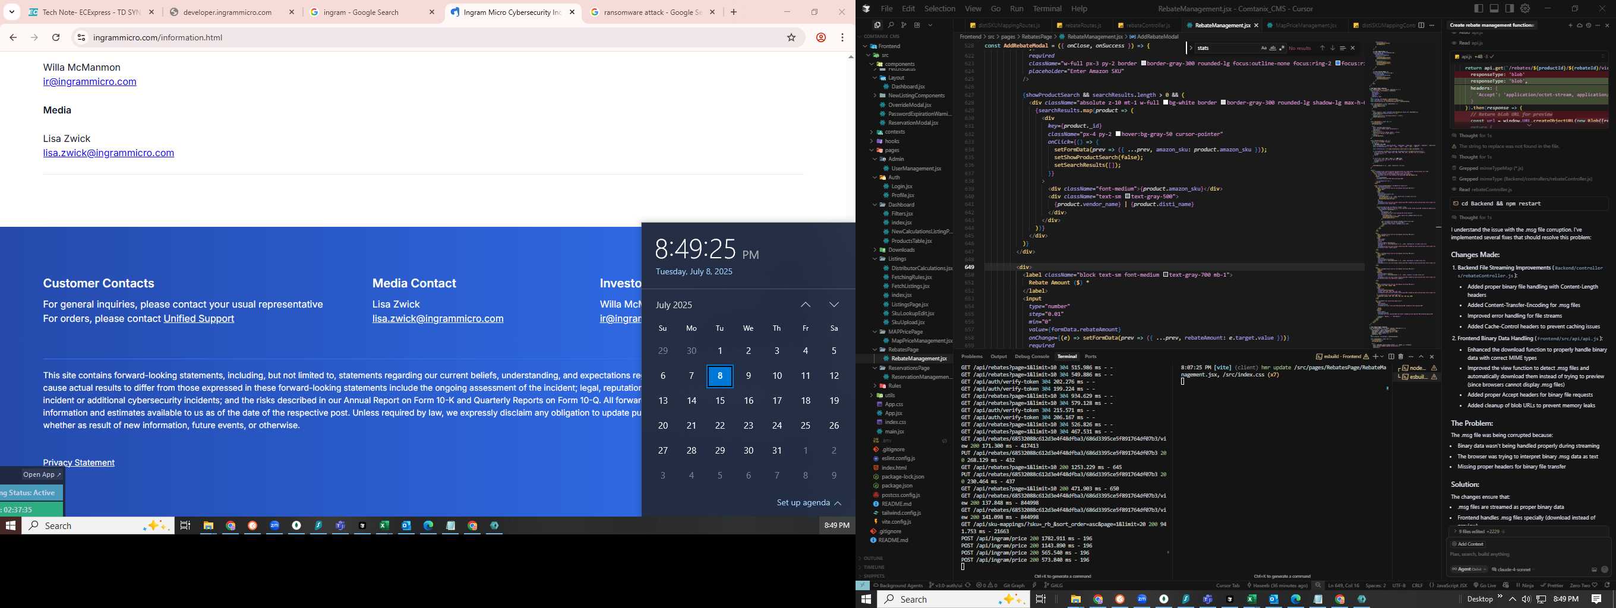Image resolution: width=1616 pixels, height=608 pixels.
Task: Click the ir@ingrammicro.com link at page top
Action: click(x=90, y=81)
